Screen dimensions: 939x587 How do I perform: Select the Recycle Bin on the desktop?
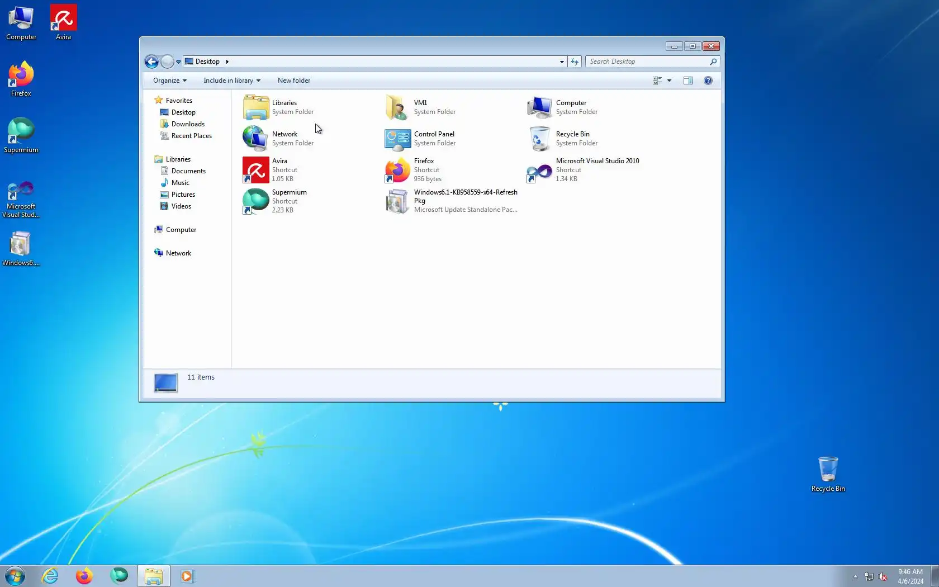[x=828, y=474]
